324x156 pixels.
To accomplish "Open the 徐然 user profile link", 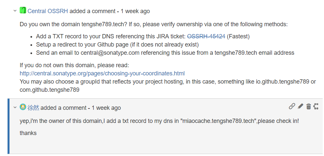I will 33,108.
